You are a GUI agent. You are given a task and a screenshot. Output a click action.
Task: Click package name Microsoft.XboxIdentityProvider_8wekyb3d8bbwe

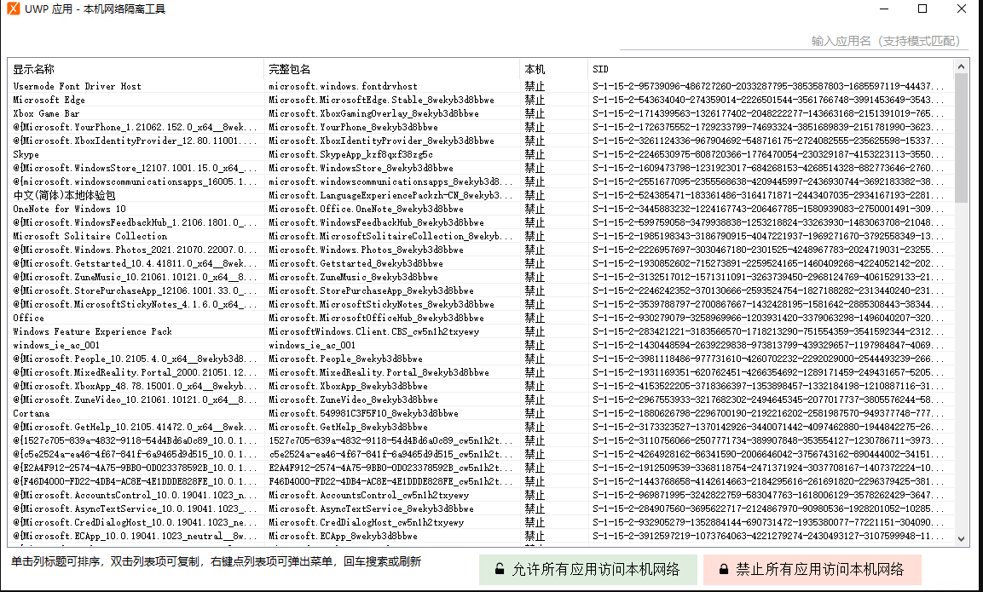click(x=381, y=141)
